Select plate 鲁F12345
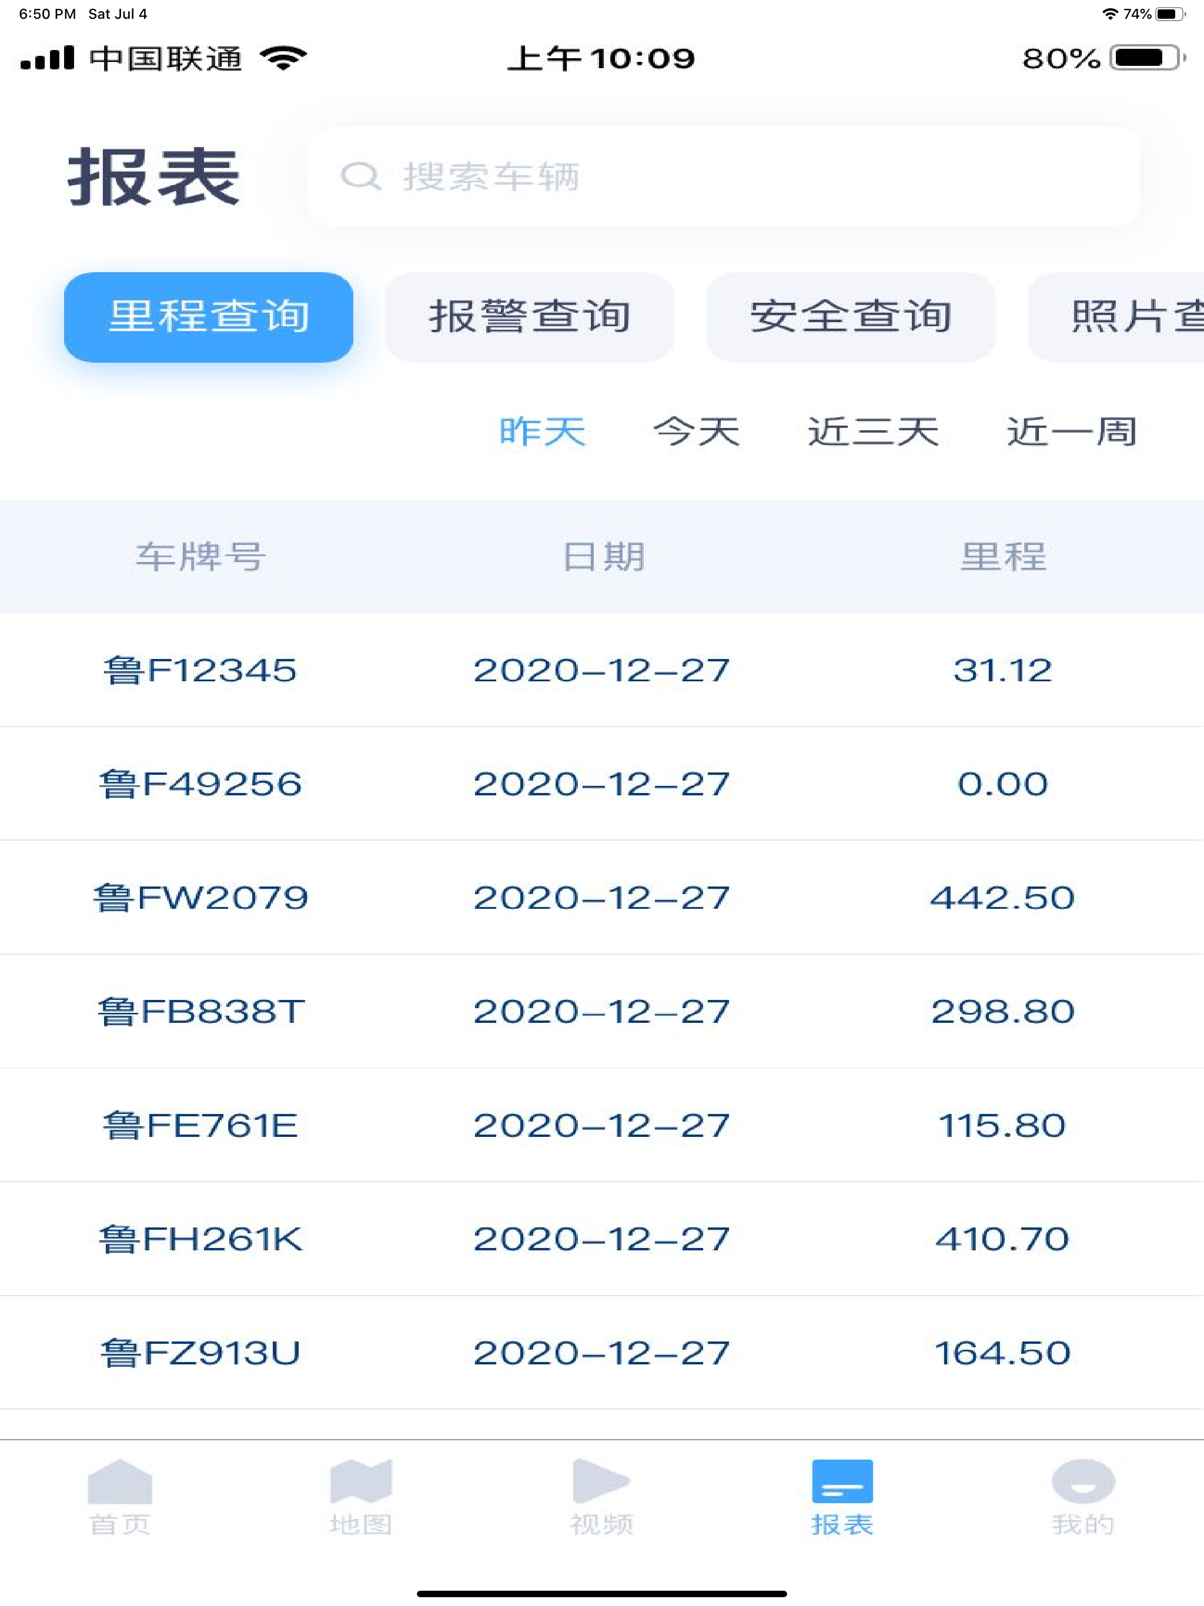This screenshot has height=1606, width=1204. click(200, 670)
